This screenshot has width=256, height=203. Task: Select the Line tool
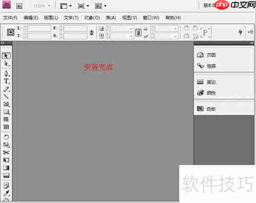click(6, 96)
